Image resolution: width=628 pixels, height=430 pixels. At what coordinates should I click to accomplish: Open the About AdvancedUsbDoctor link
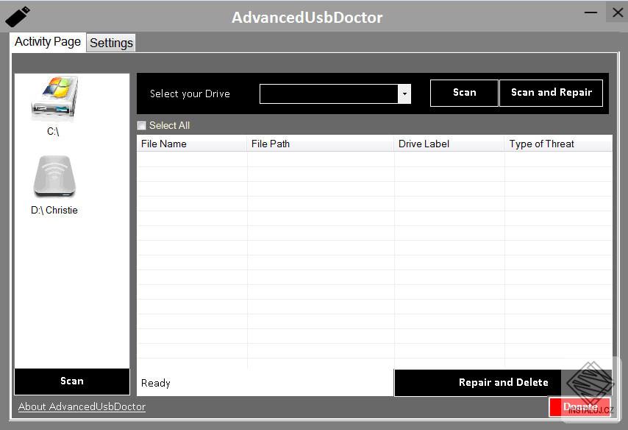[82, 406]
